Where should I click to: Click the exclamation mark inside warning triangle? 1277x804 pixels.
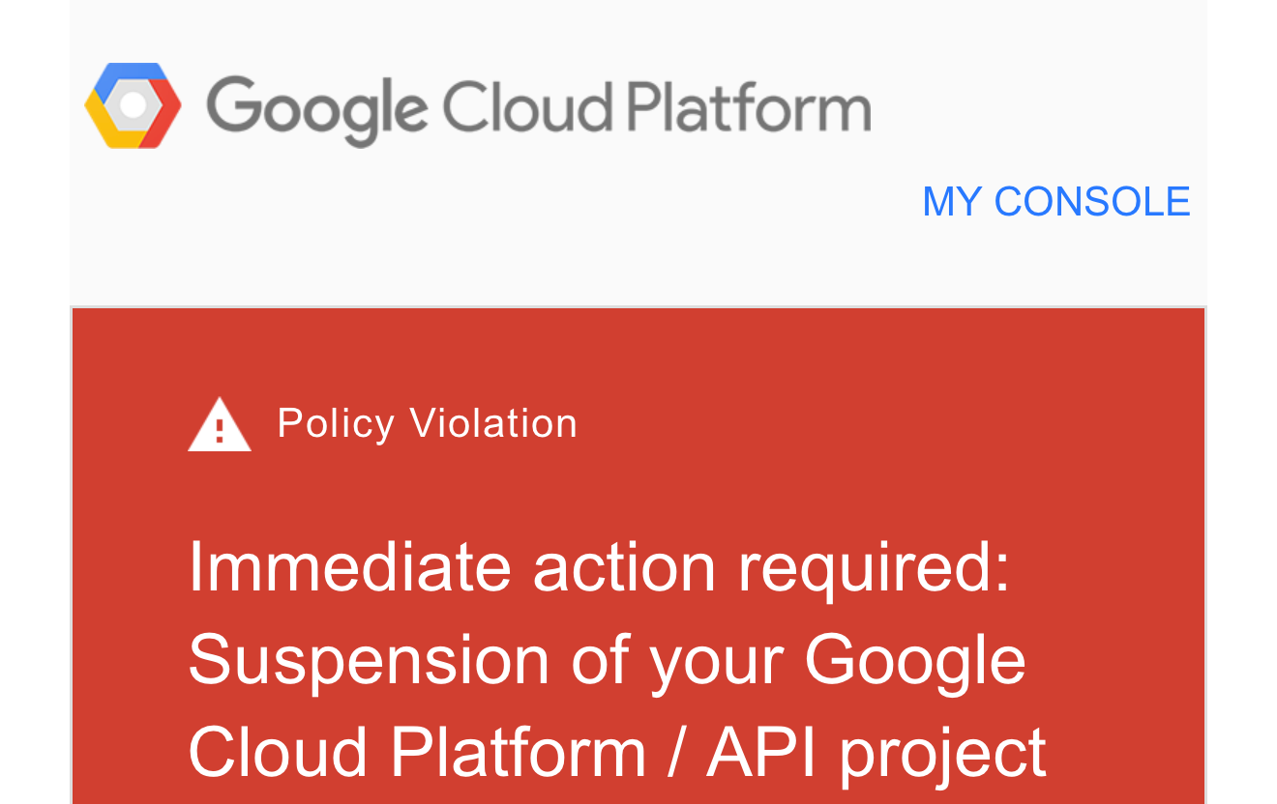220,430
